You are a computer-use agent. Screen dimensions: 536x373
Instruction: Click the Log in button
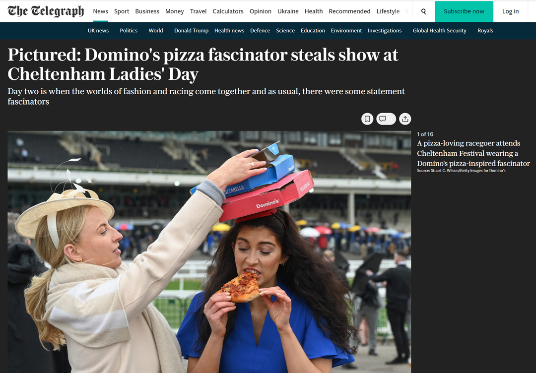pos(510,11)
